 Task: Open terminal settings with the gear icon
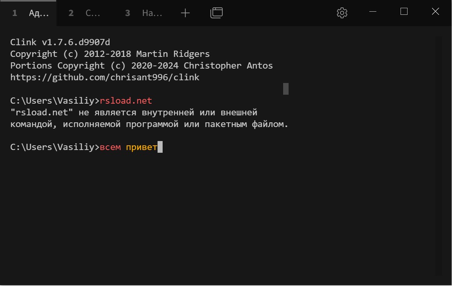pyautogui.click(x=342, y=13)
